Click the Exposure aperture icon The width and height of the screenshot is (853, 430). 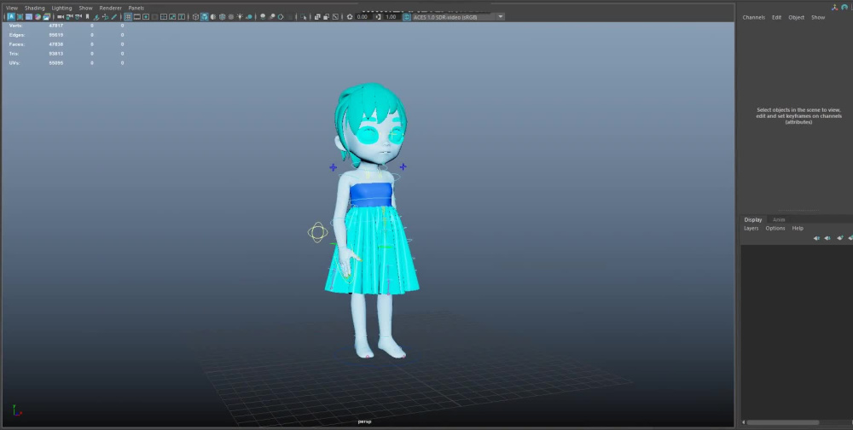[x=350, y=17]
